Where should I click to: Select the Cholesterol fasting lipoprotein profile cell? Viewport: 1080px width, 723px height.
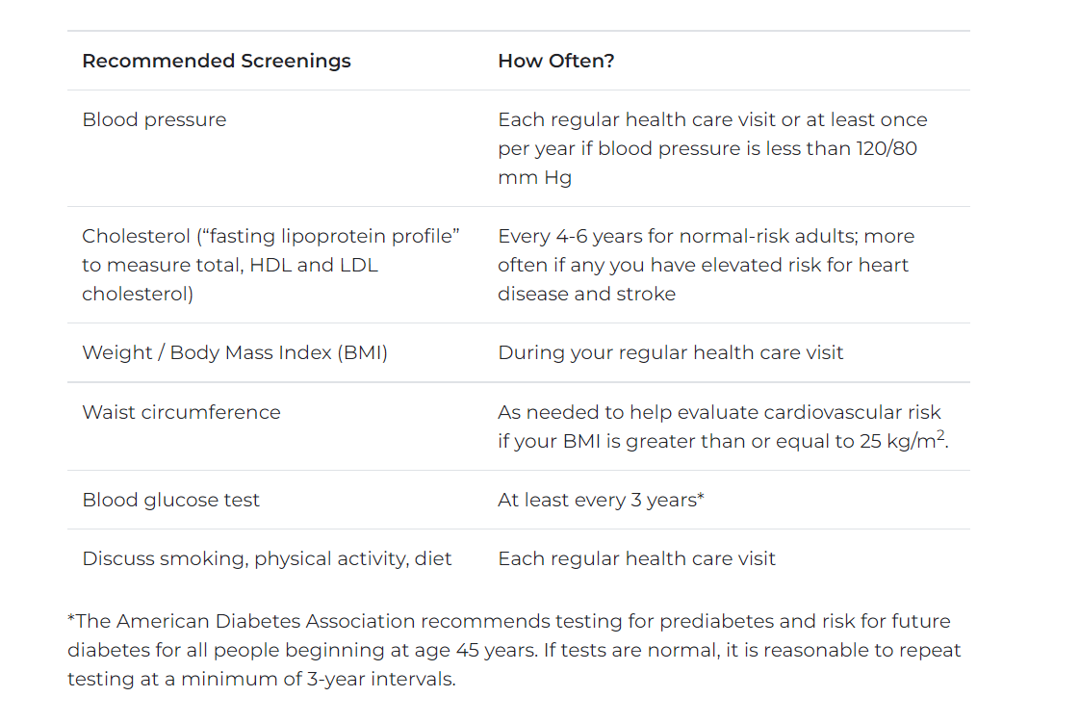(270, 265)
